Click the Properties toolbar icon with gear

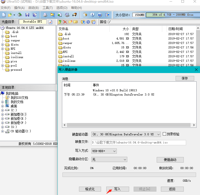tap(85, 15)
